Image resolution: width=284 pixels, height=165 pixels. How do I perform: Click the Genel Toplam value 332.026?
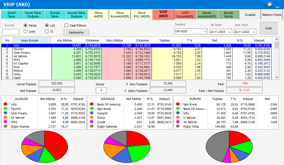(57, 84)
